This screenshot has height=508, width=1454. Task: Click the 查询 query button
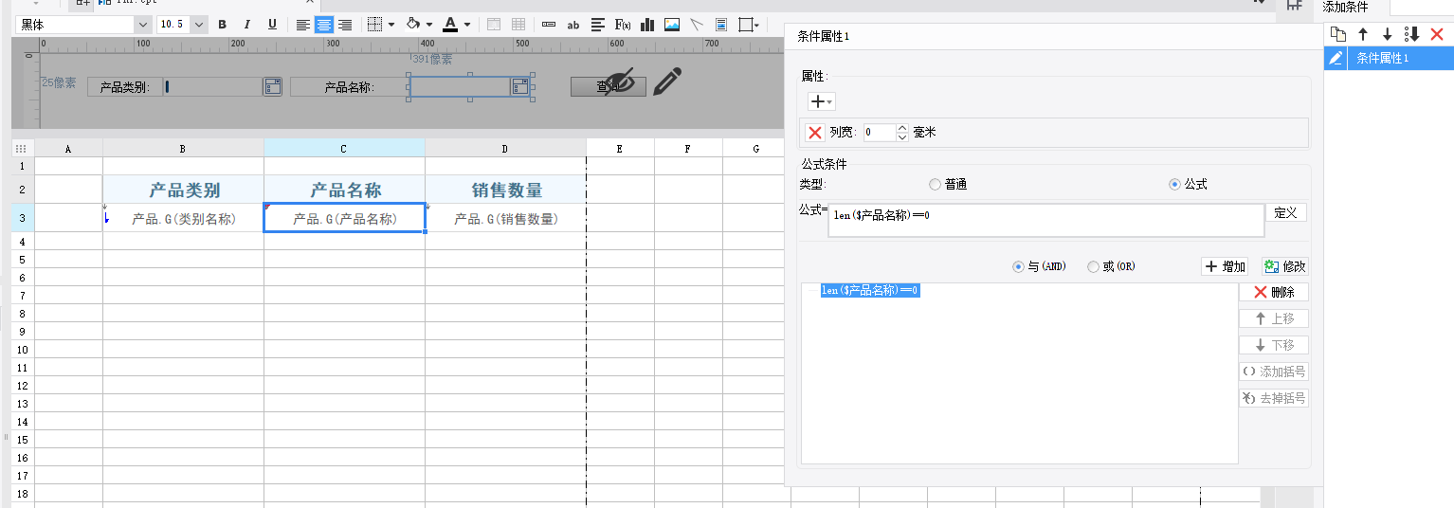click(608, 87)
